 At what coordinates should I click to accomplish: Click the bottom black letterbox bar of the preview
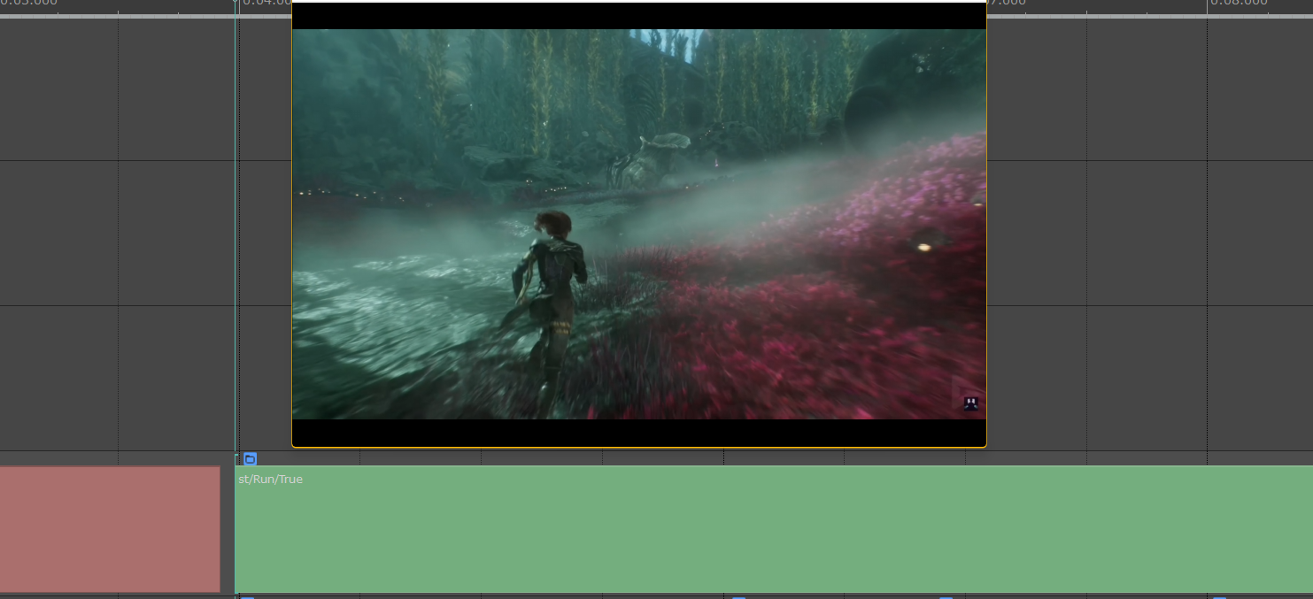click(638, 433)
